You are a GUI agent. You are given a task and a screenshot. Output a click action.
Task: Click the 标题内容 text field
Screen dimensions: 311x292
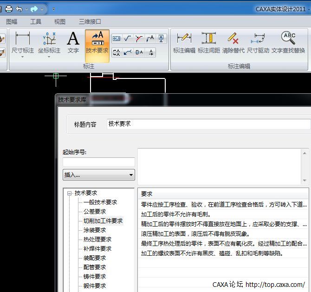(x=209, y=124)
